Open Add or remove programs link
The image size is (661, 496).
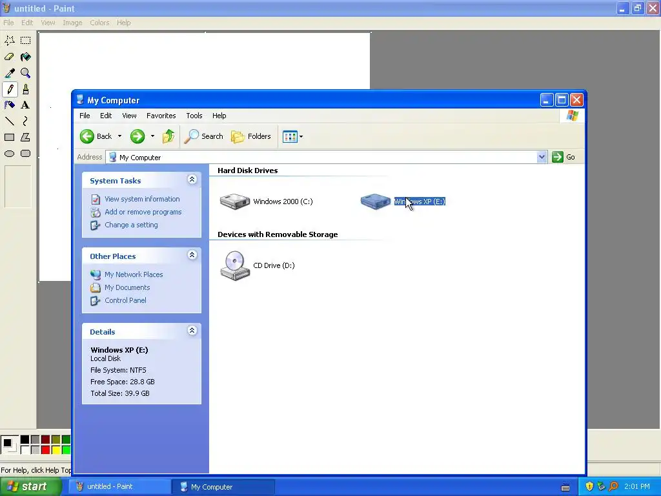click(x=143, y=212)
